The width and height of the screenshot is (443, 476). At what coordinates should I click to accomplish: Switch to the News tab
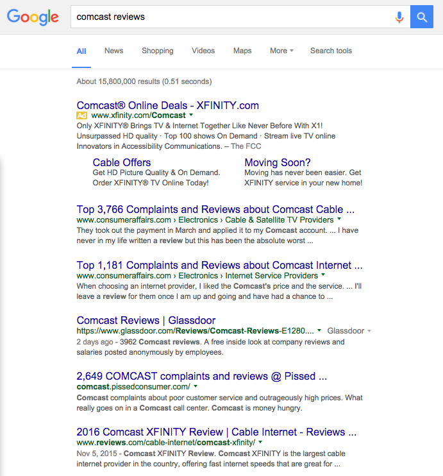(x=113, y=51)
